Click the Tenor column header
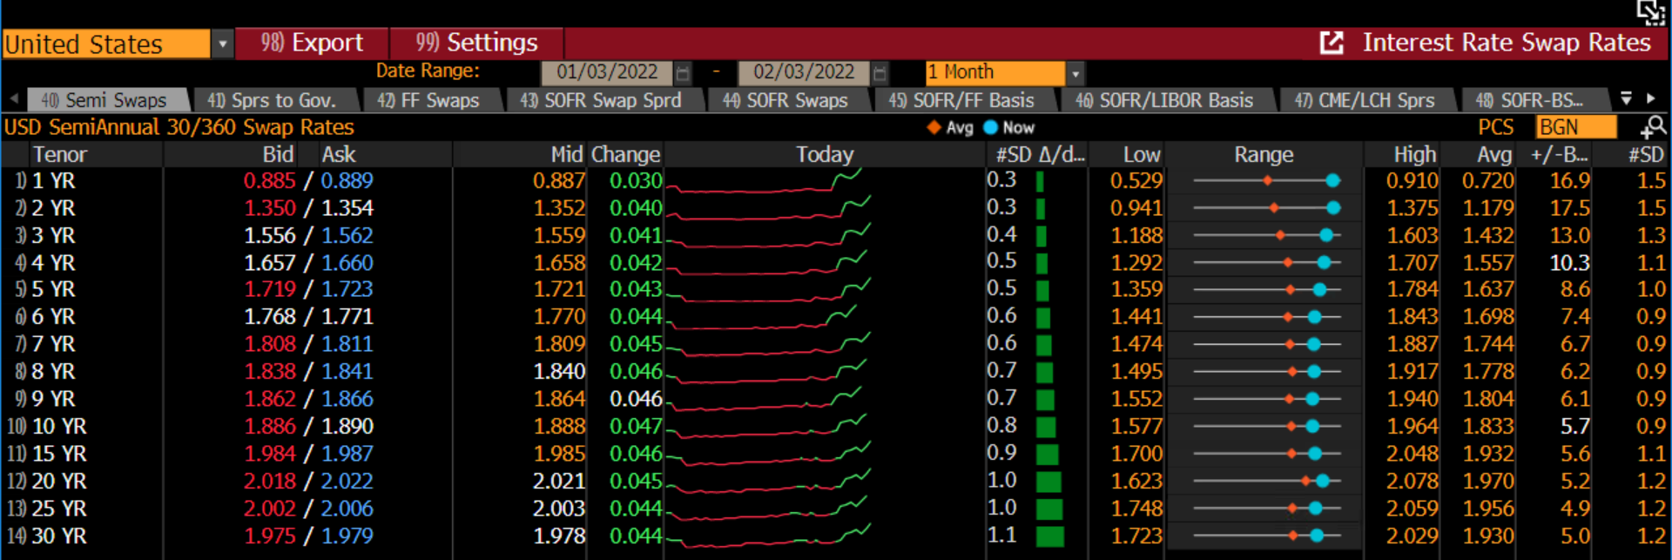Screen dimensions: 1672x560 pos(60,155)
